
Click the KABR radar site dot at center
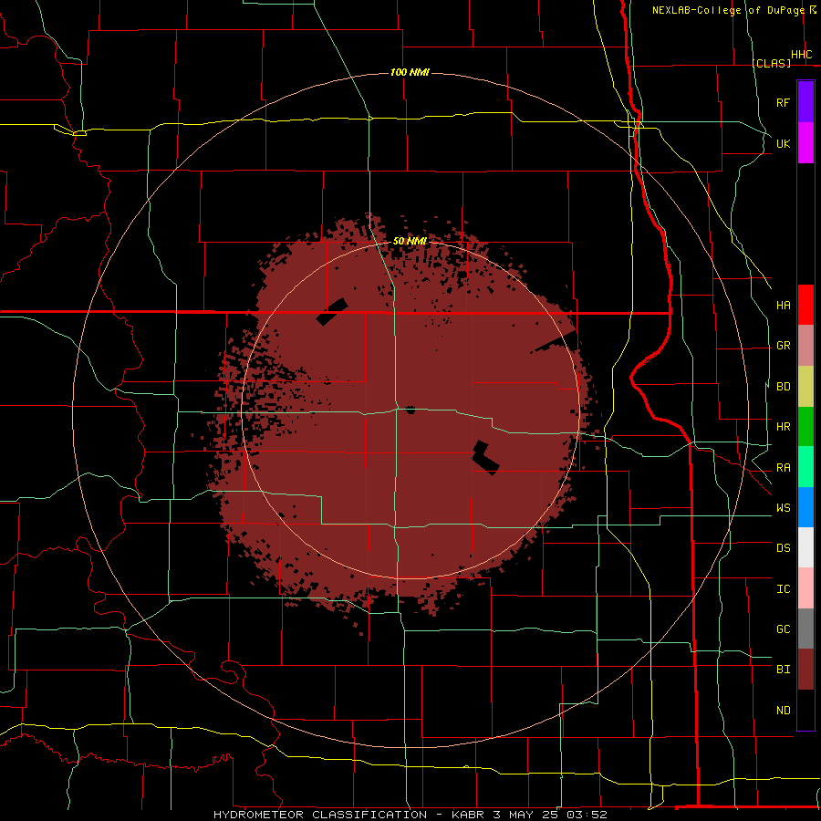click(x=410, y=410)
